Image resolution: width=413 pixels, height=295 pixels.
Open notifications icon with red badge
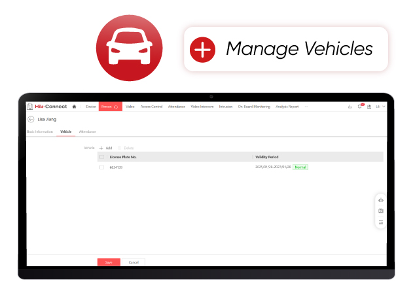pos(360,106)
